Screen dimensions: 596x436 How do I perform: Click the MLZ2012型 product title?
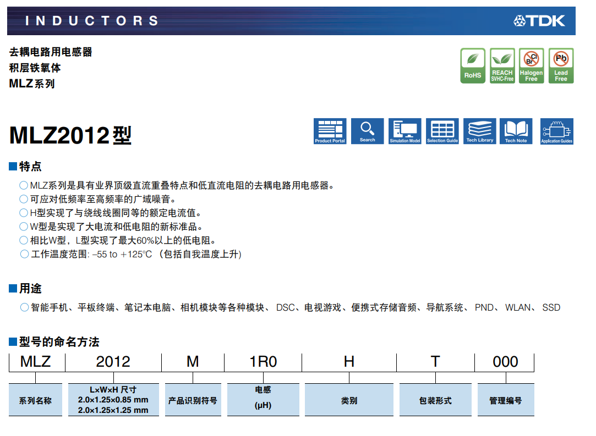70,135
